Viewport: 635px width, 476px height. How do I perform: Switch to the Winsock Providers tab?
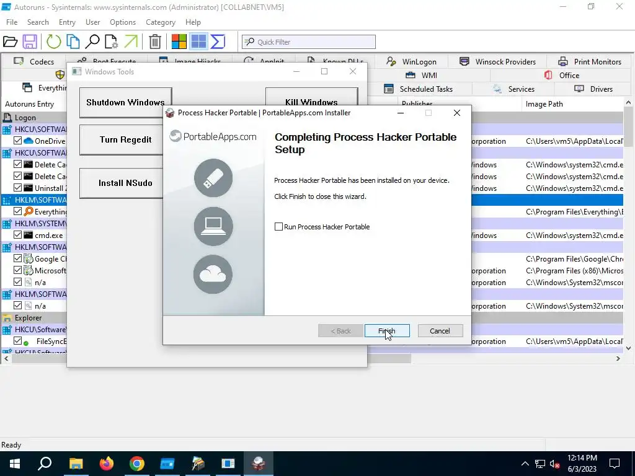(x=497, y=61)
